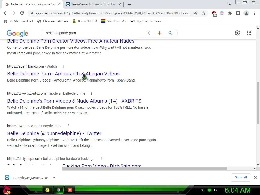Open the Malware Database bookmark
Viewport: 260px width, 195px height.
pyautogui.click(x=53, y=21)
